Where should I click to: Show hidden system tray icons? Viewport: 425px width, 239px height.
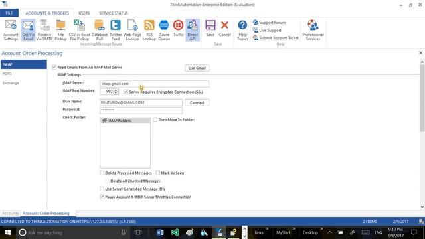[329, 232]
